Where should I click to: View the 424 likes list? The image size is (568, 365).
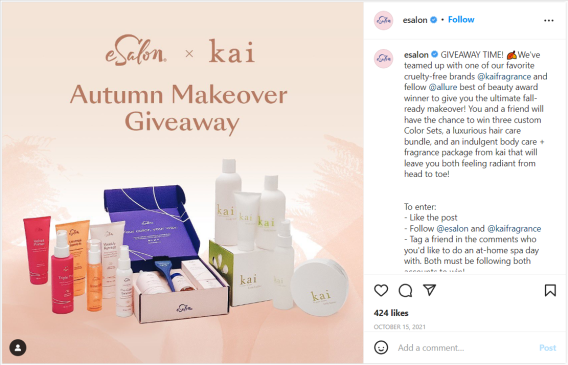coord(391,313)
